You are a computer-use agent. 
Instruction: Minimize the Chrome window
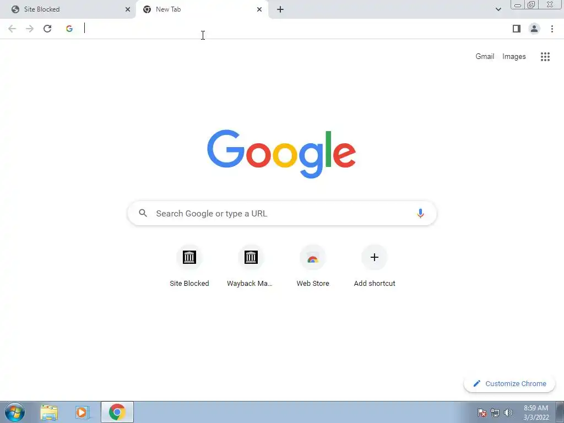tap(518, 5)
